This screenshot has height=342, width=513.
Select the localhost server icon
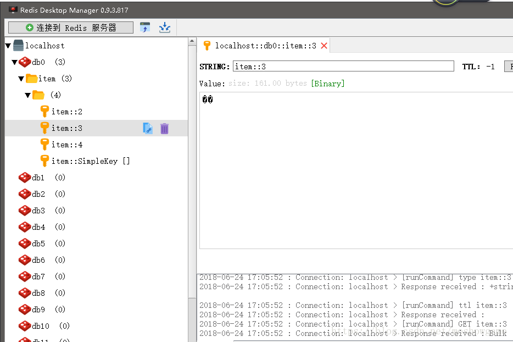point(18,46)
